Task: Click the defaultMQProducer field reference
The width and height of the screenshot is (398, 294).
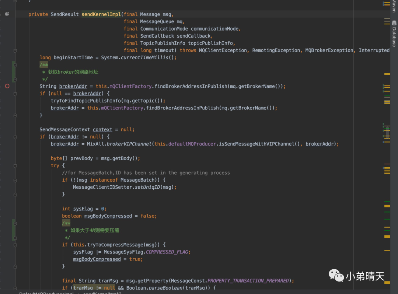Action: [x=192, y=144]
